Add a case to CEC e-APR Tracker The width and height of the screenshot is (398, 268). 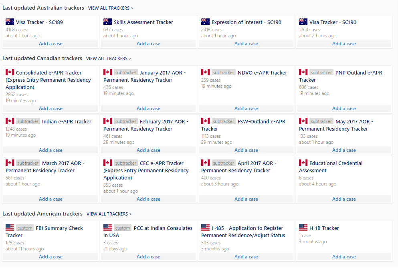pyautogui.click(x=148, y=199)
